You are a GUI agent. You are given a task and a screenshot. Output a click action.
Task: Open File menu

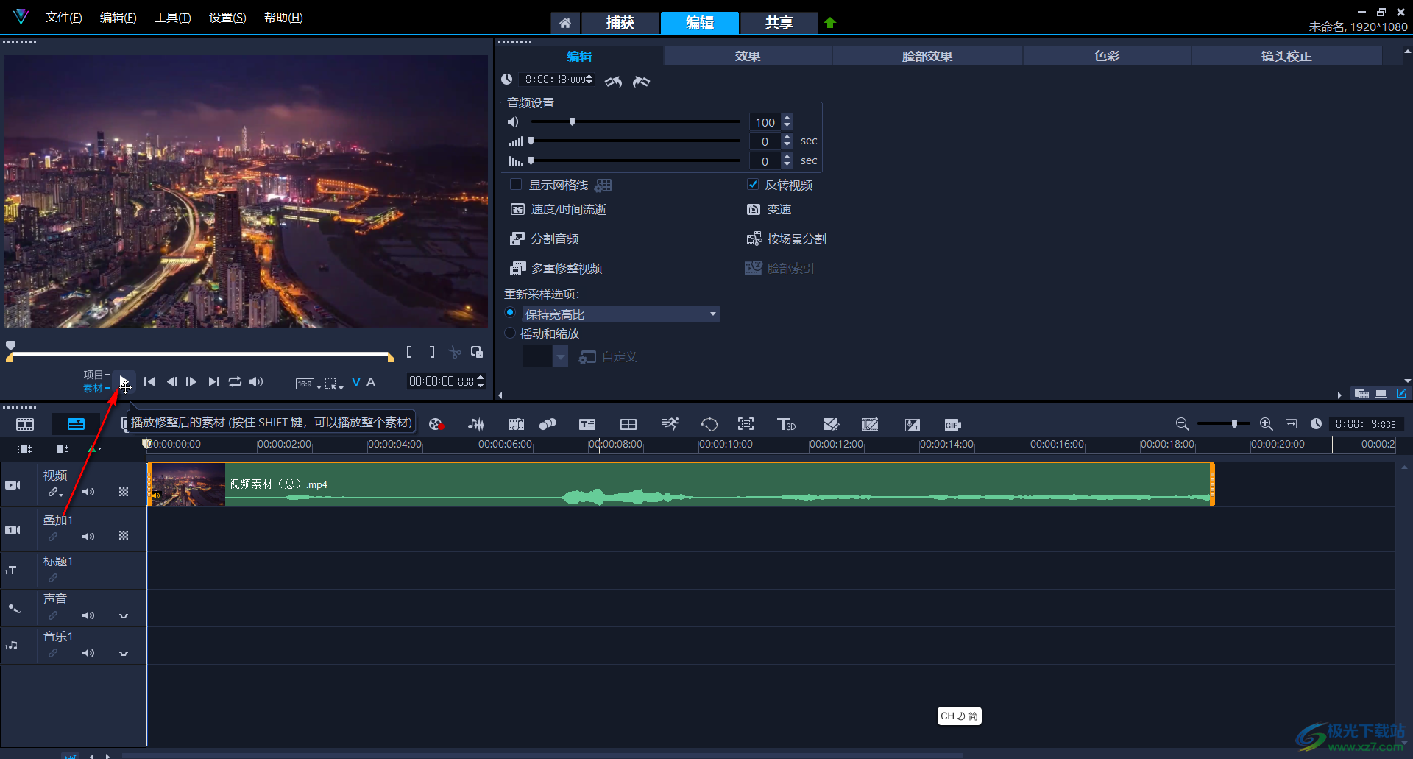pos(63,17)
